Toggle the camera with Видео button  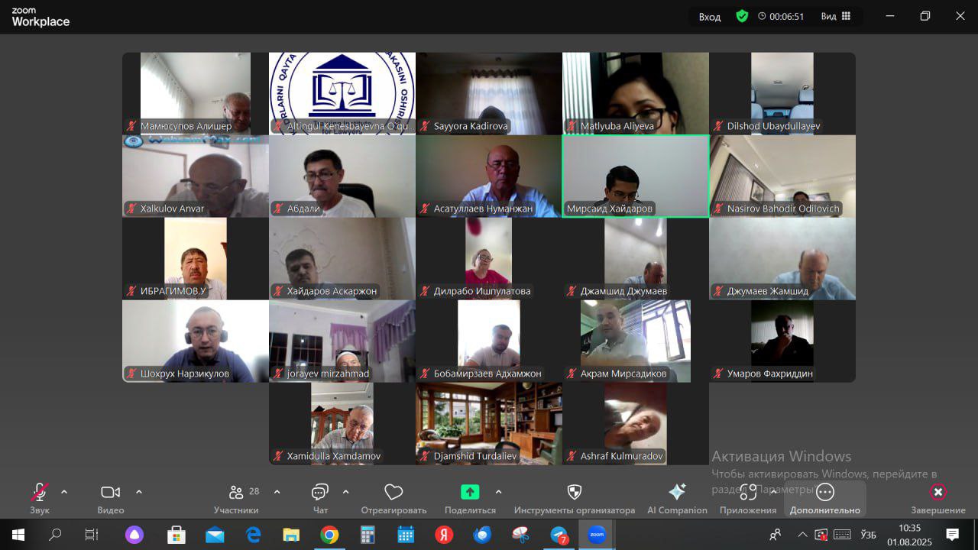111,493
